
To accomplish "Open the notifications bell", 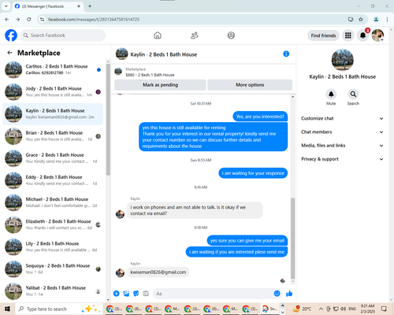I will [x=362, y=35].
